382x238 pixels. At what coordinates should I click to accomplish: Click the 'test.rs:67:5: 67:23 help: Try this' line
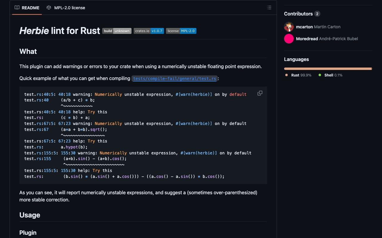click(66, 141)
